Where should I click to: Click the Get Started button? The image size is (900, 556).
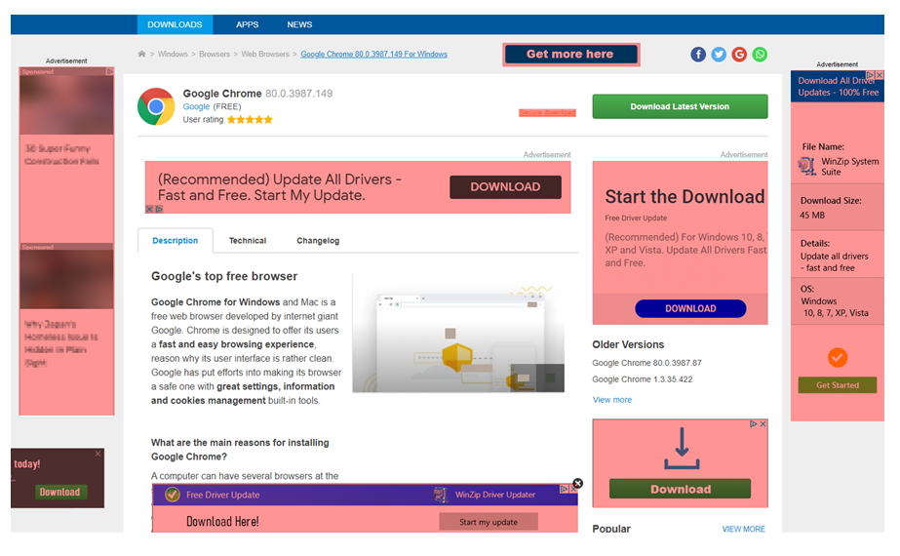coord(838,385)
